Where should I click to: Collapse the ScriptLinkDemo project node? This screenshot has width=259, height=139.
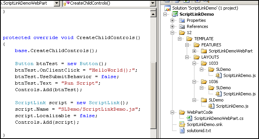[x=165, y=14]
